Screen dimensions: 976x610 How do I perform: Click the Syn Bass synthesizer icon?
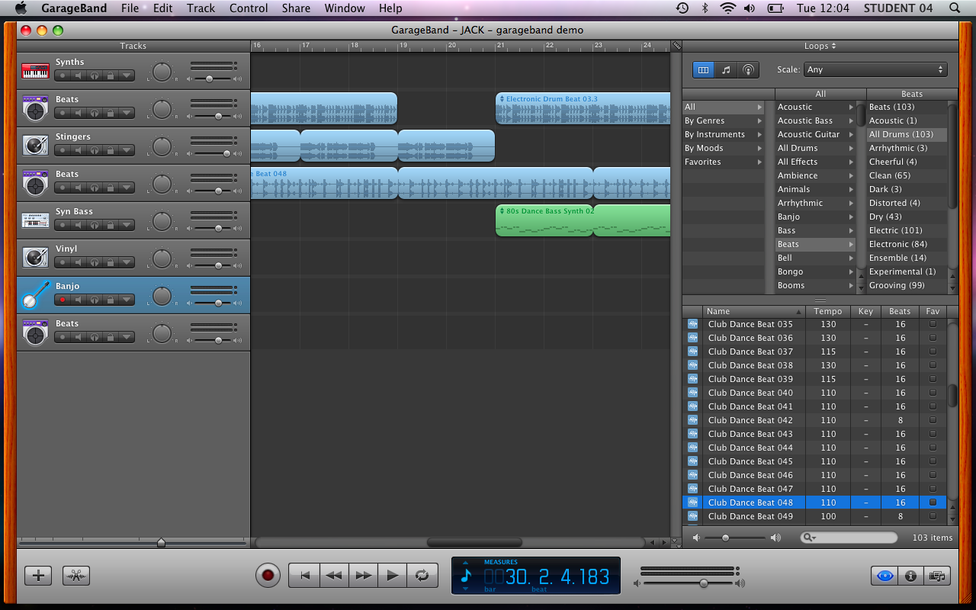pyautogui.click(x=35, y=220)
